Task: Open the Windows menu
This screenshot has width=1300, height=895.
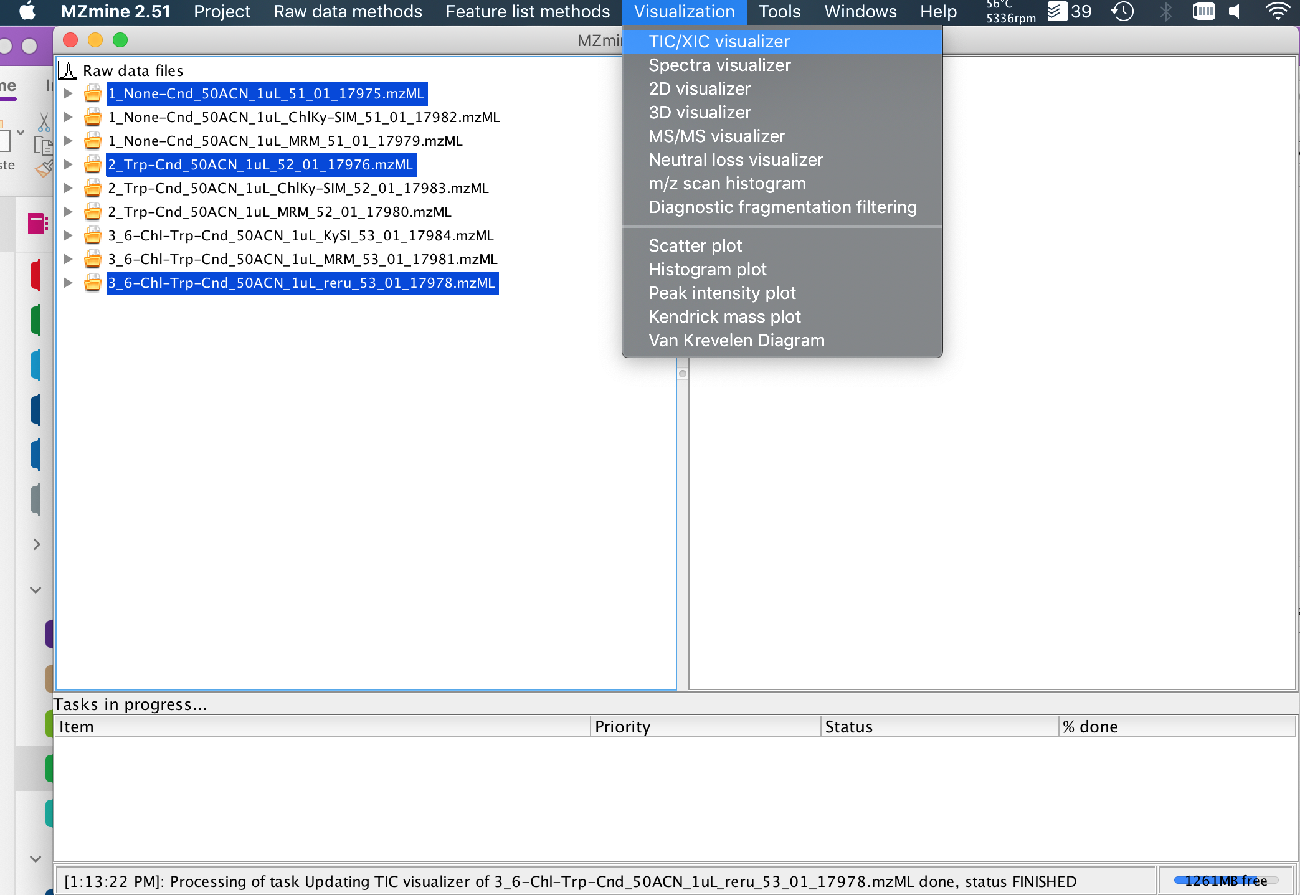Action: tap(860, 11)
